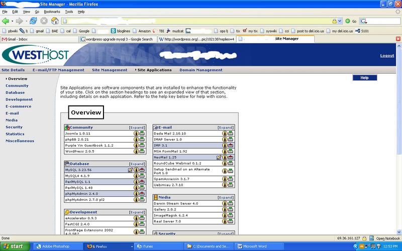Expand the Database section
The image size is (402, 251).
137,164
